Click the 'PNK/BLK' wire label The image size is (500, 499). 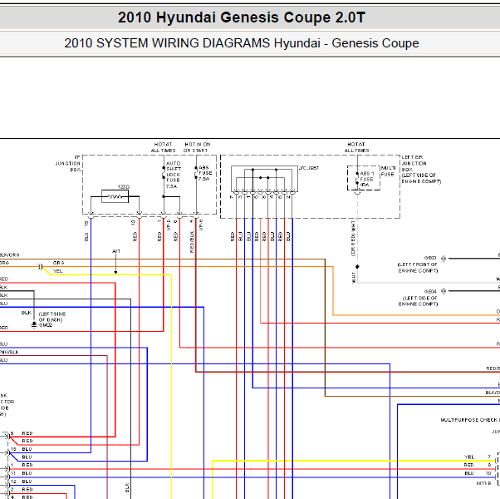(x=9, y=352)
